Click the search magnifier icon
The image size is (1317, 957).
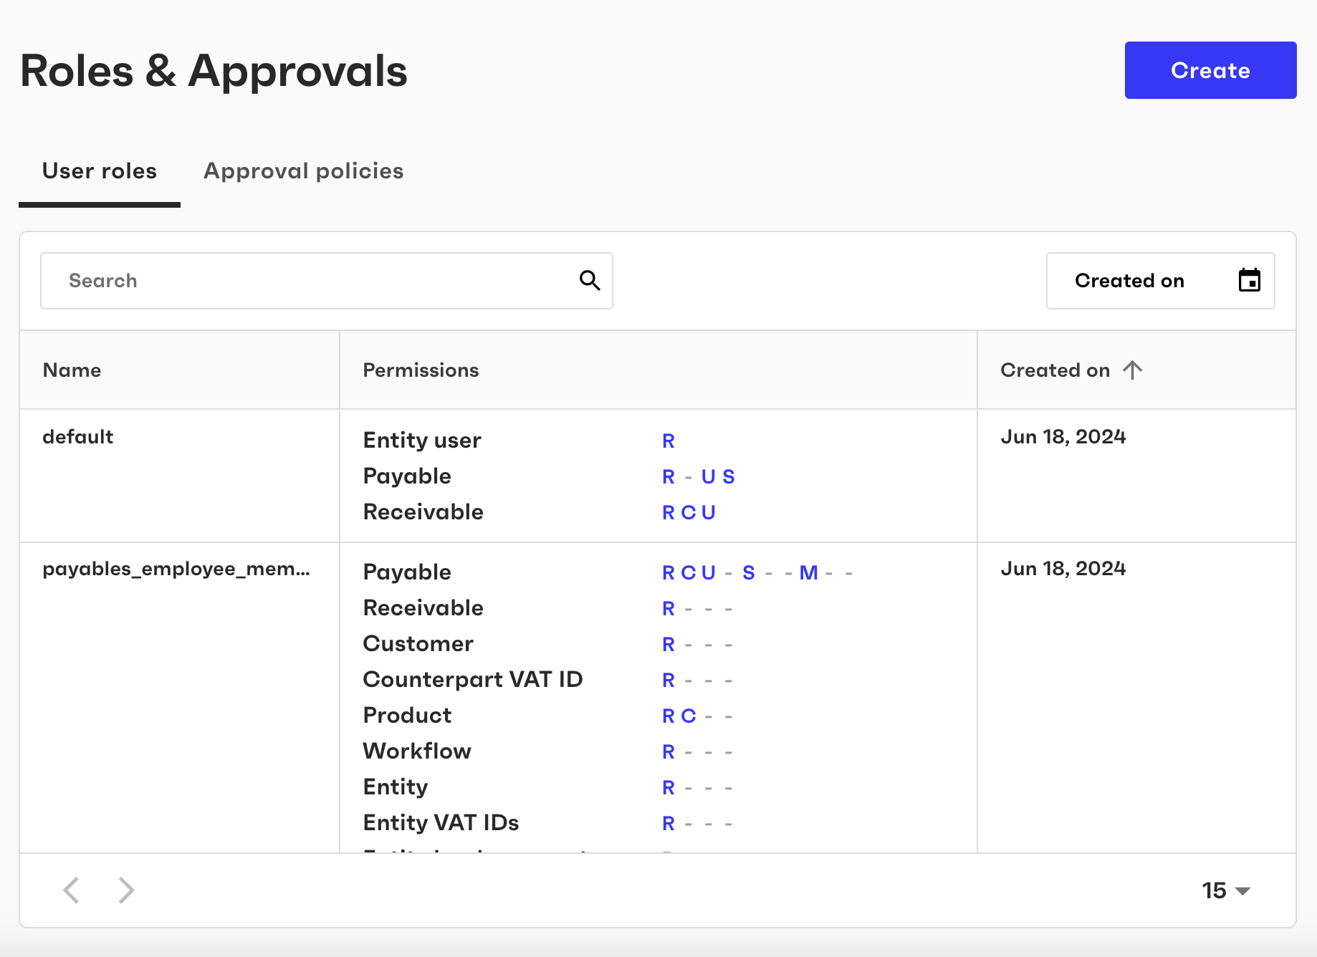pyautogui.click(x=590, y=280)
